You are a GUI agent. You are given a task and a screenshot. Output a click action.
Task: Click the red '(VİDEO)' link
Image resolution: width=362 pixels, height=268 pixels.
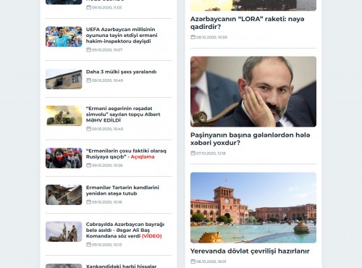pyautogui.click(x=152, y=236)
